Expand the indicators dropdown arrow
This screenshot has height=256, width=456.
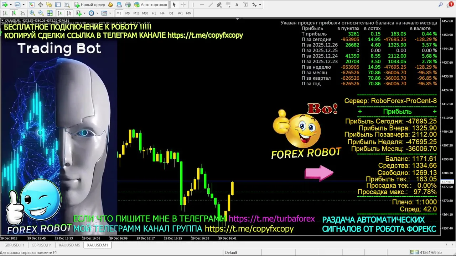[84, 13]
